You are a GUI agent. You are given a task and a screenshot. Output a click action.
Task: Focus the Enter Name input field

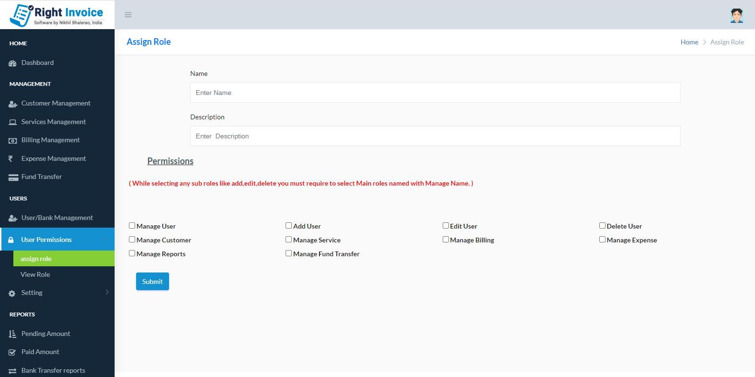pos(435,93)
